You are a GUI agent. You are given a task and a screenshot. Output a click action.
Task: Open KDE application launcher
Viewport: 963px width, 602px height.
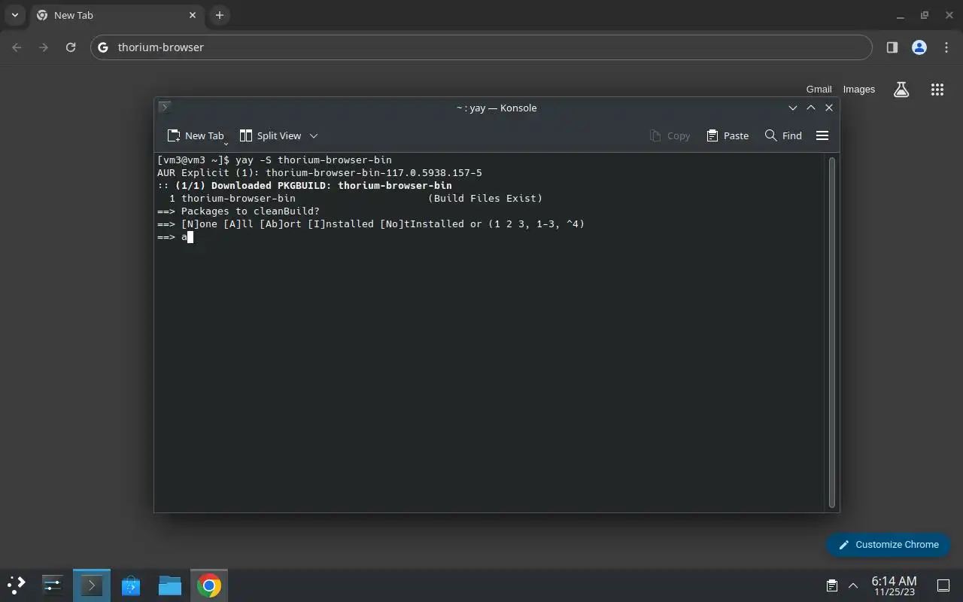tap(17, 585)
